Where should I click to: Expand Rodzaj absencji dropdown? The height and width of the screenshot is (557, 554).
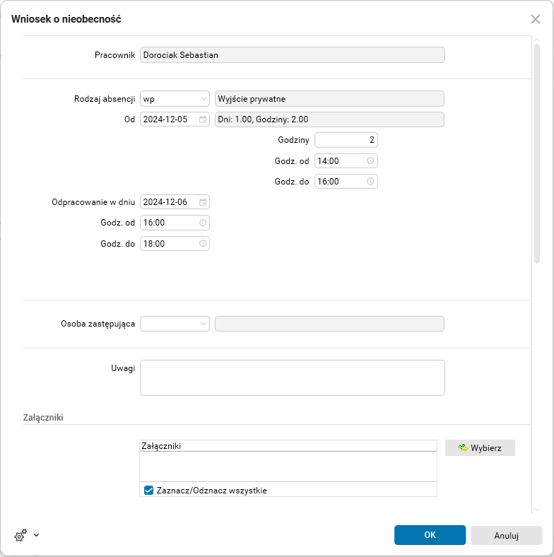pyautogui.click(x=204, y=99)
